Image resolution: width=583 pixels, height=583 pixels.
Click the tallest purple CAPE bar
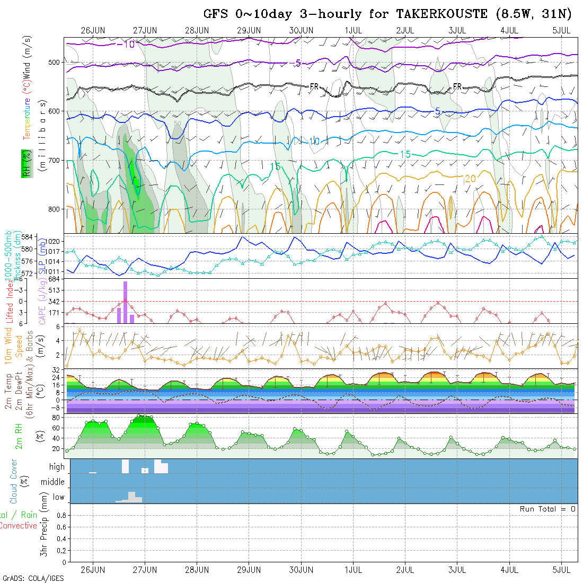(x=126, y=302)
